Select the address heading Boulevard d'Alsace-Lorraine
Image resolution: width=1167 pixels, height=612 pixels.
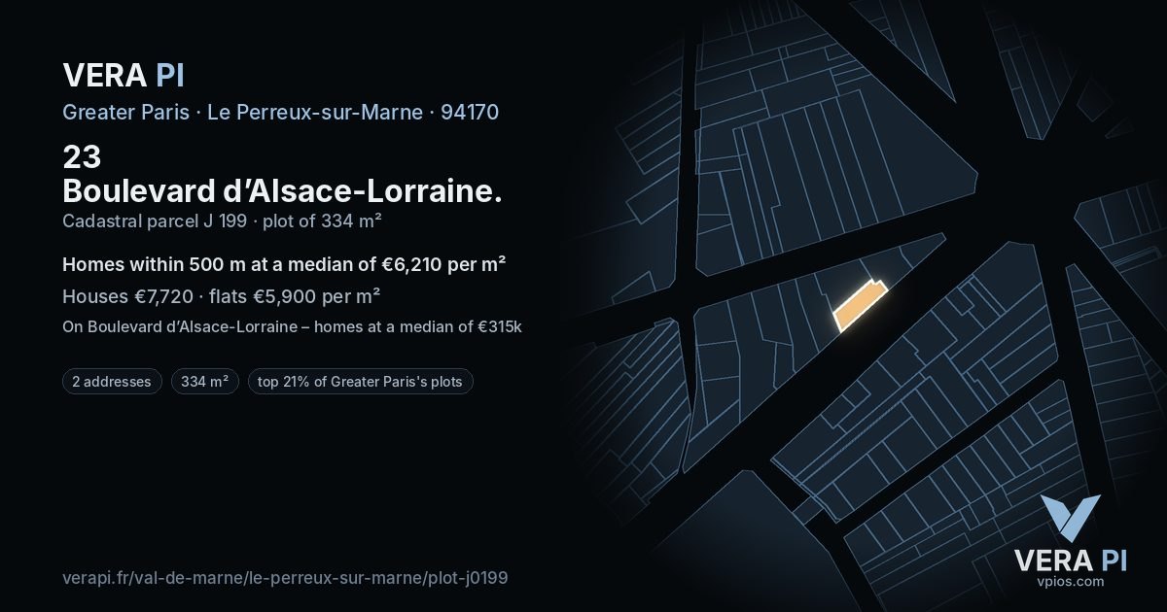click(282, 189)
